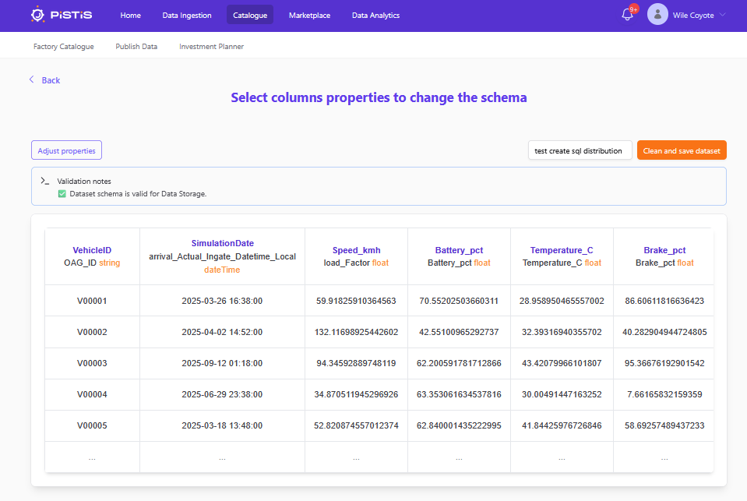Open the Data Analytics menu
747x501 pixels.
[x=376, y=16]
